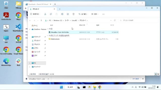Click the Copy icon in Explorer toolbar
Viewport: 161px width, 90px height.
[x=51, y=14]
